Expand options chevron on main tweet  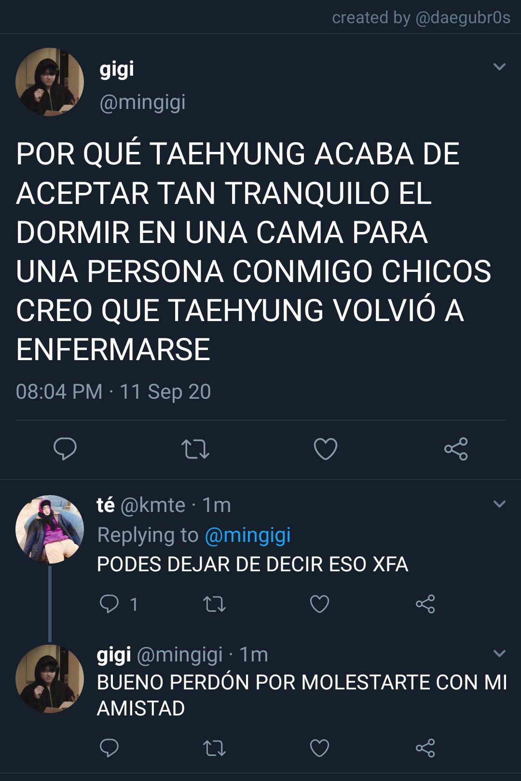[x=500, y=67]
